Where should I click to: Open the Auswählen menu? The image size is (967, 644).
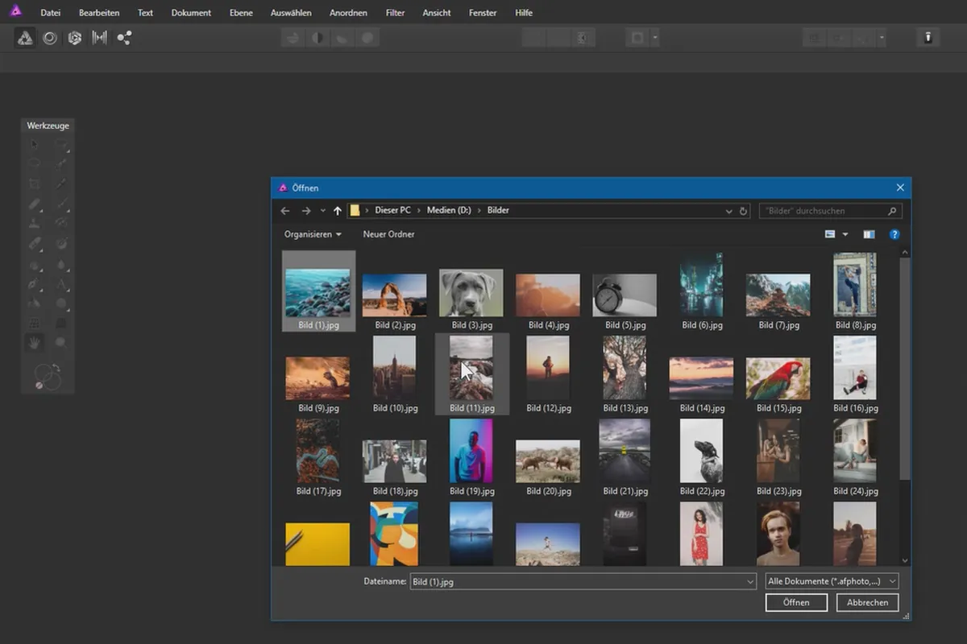[x=290, y=13]
